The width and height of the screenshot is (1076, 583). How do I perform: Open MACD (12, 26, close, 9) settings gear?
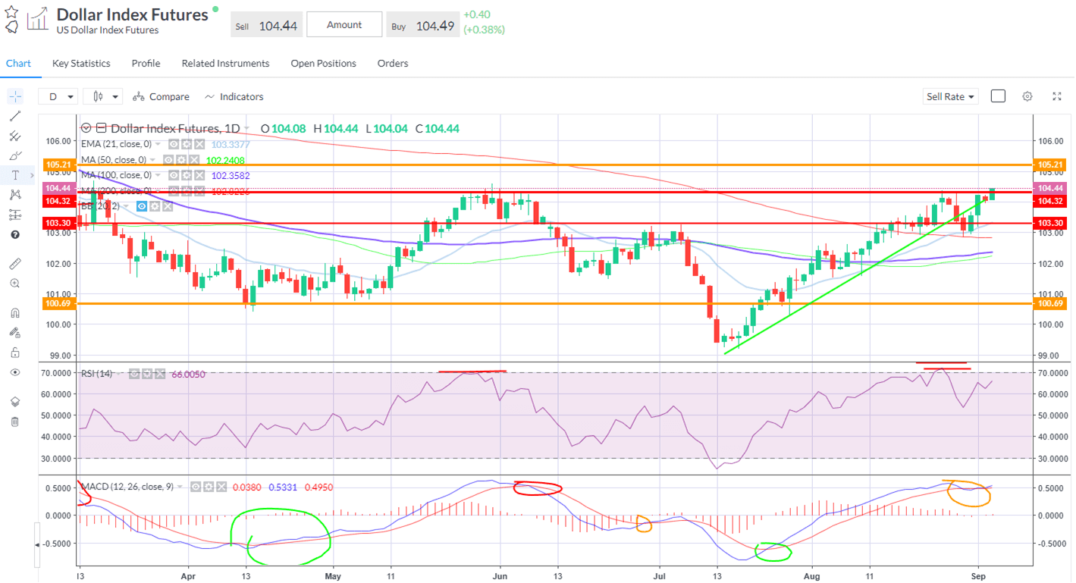(x=209, y=487)
